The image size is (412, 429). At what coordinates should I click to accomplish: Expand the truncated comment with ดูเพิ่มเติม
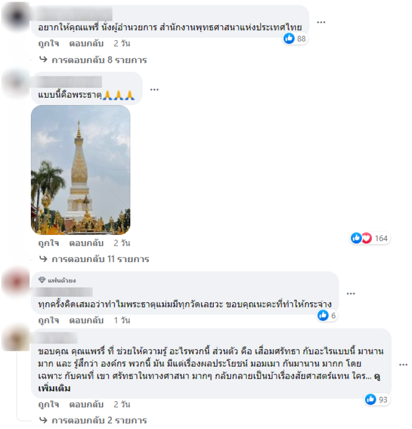54,388
